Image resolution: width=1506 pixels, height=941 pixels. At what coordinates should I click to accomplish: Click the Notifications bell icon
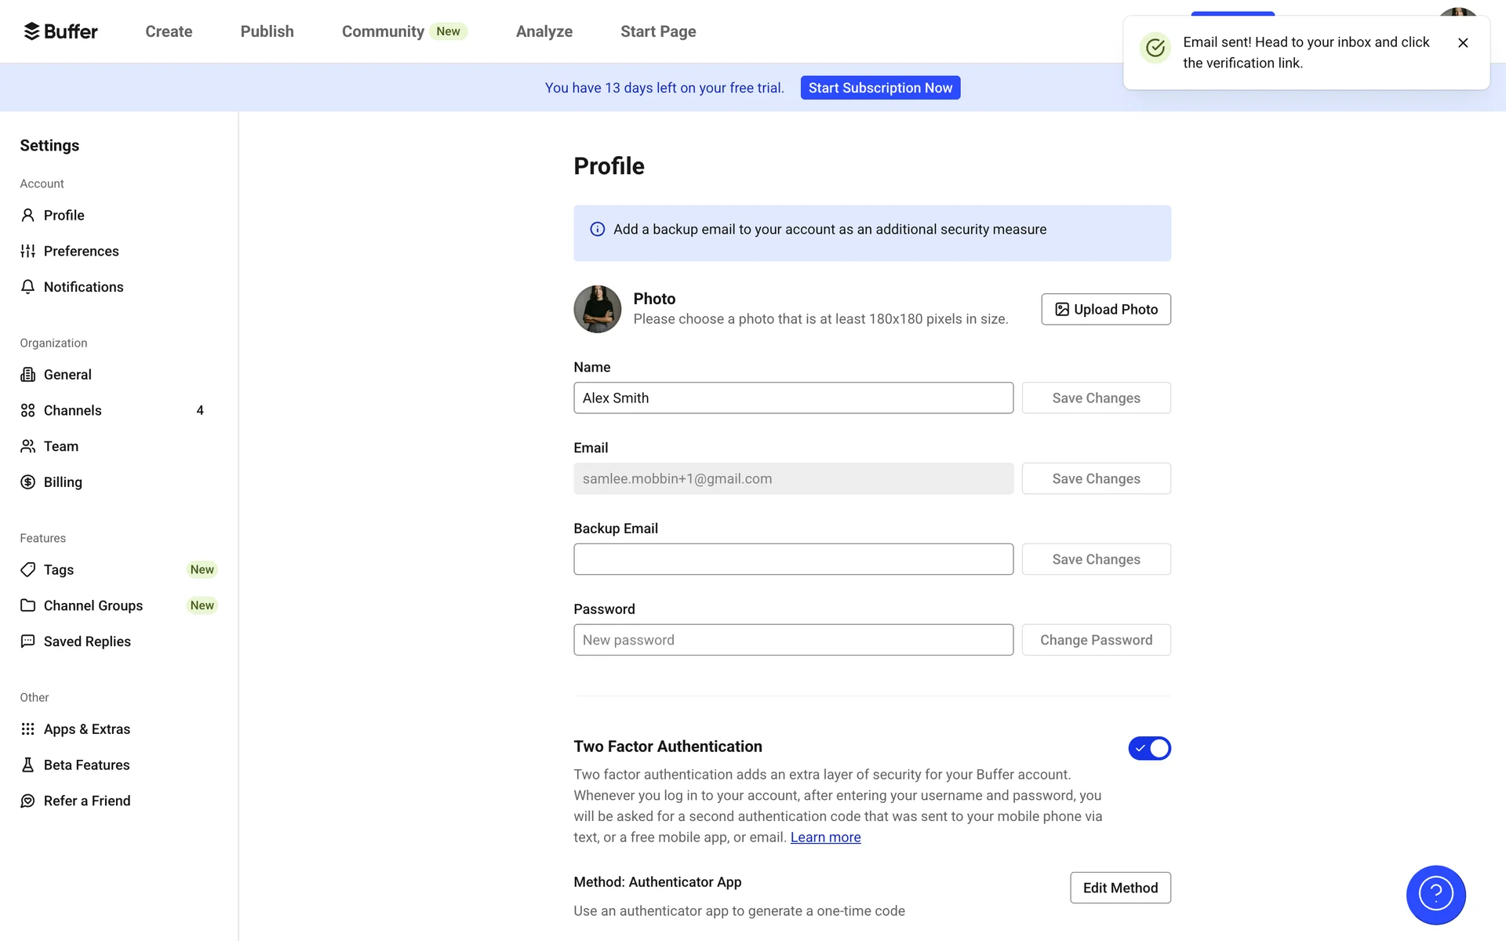coord(28,287)
